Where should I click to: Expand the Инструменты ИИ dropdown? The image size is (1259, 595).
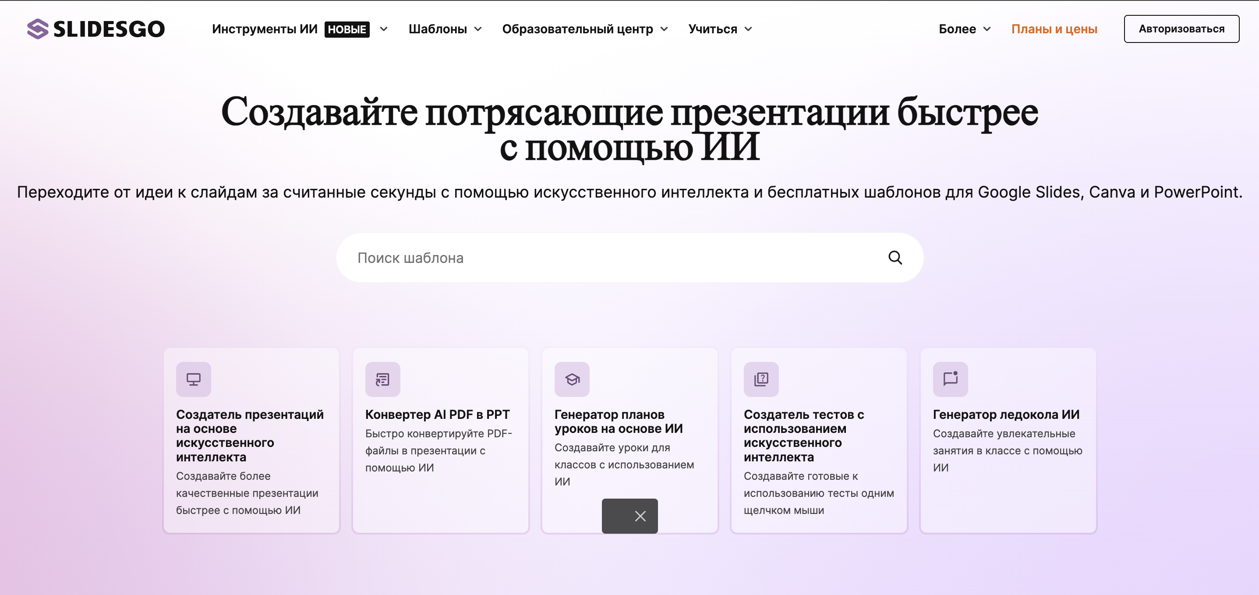(384, 29)
